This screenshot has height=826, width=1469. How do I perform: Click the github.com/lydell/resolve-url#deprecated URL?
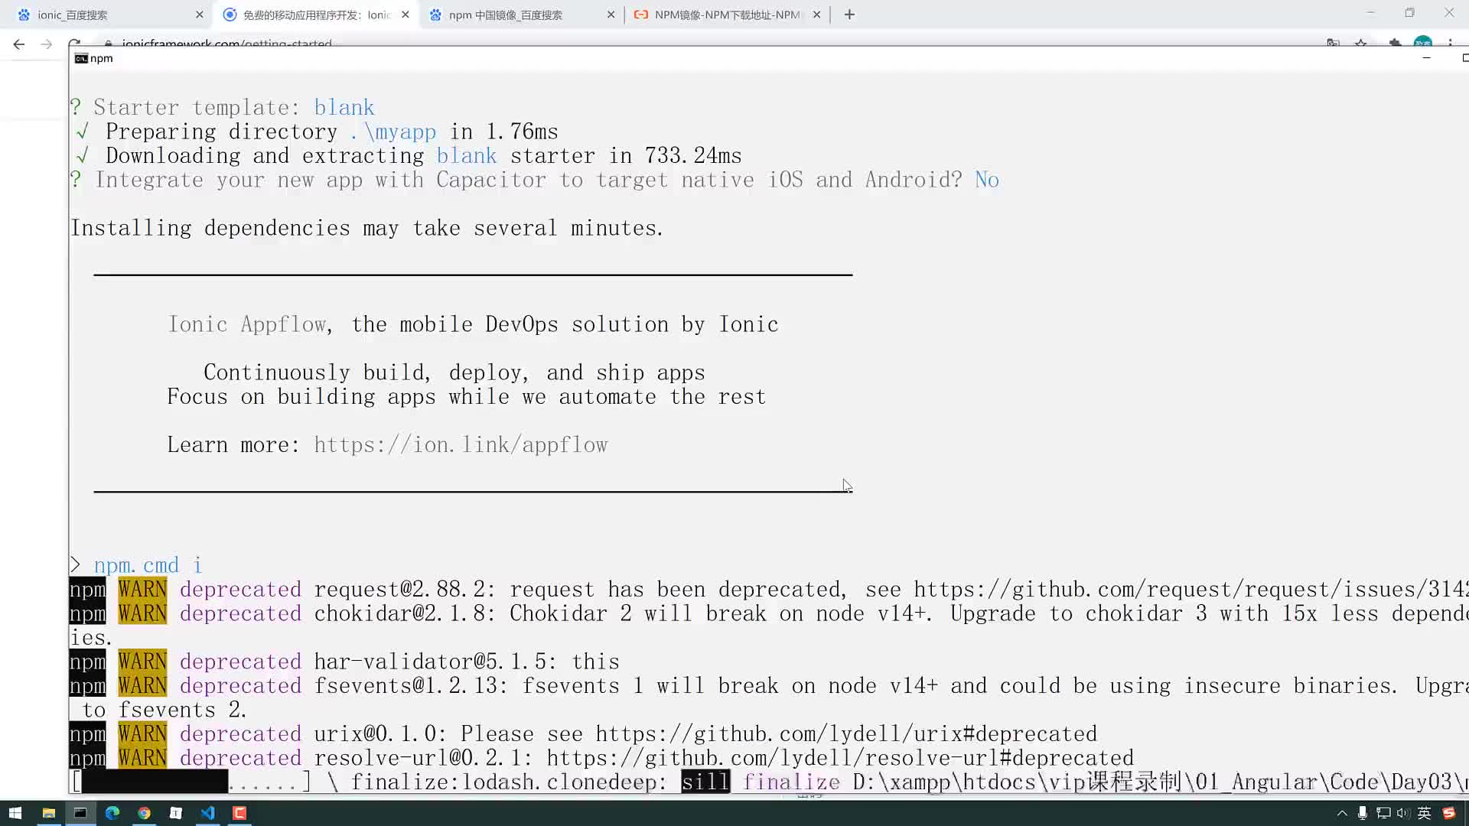[840, 758]
